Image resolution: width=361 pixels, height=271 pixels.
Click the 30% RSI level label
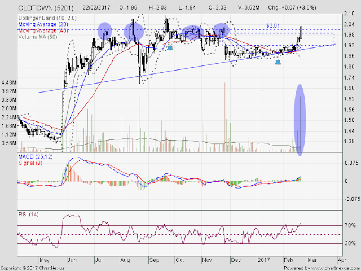[350, 243]
